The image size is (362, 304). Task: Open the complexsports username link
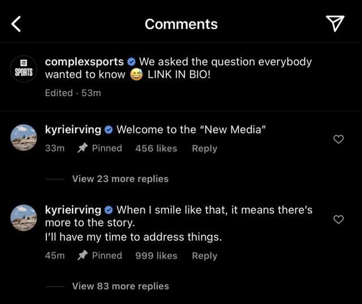84,62
